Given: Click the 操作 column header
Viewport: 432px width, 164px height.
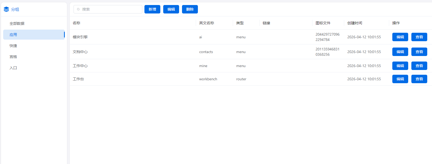Looking at the screenshot, I should (396, 23).
